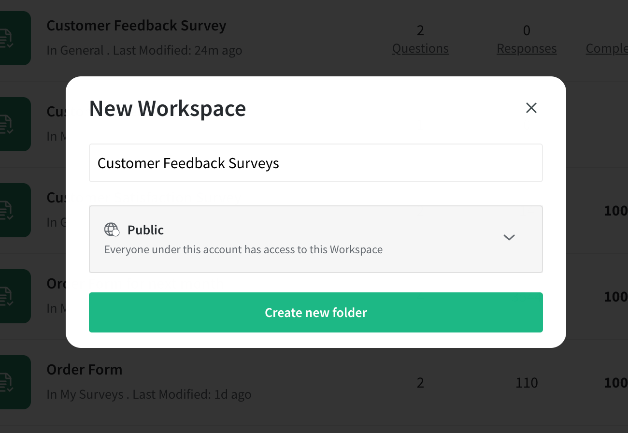Click 'In My Surveys . Last Modified: 1d ago'

coord(149,394)
